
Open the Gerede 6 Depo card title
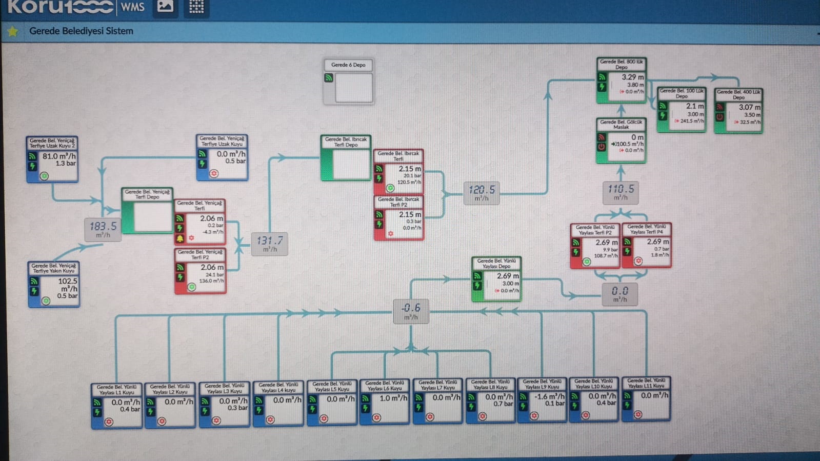click(x=348, y=65)
